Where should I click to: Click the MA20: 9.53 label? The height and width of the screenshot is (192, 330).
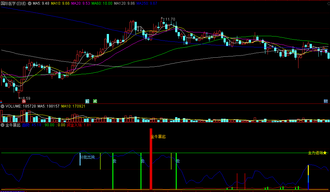81,3
